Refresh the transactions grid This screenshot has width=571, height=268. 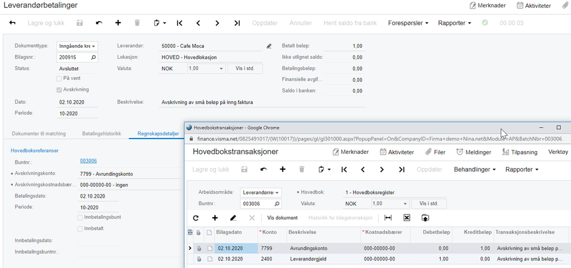pos(195,218)
